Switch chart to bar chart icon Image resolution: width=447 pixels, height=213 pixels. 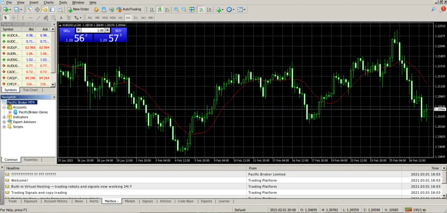(152, 10)
